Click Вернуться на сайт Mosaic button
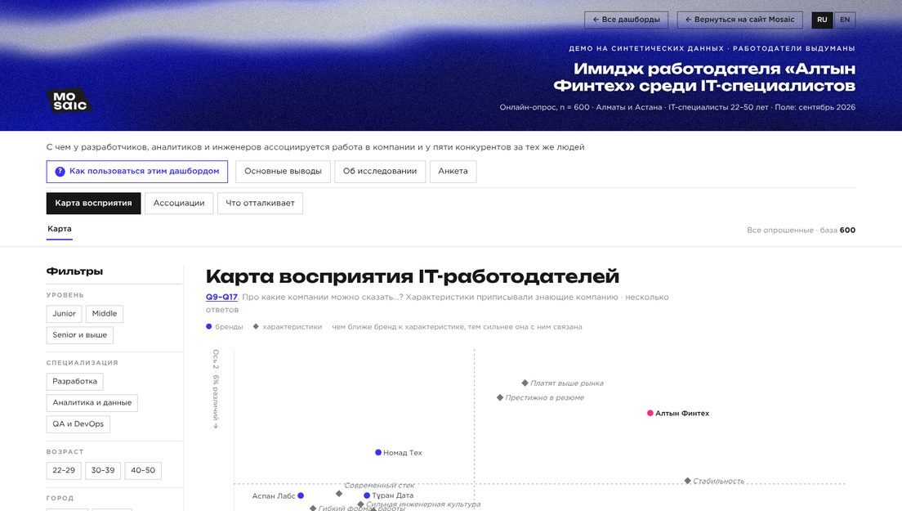Image resolution: width=902 pixels, height=511 pixels. coord(739,20)
